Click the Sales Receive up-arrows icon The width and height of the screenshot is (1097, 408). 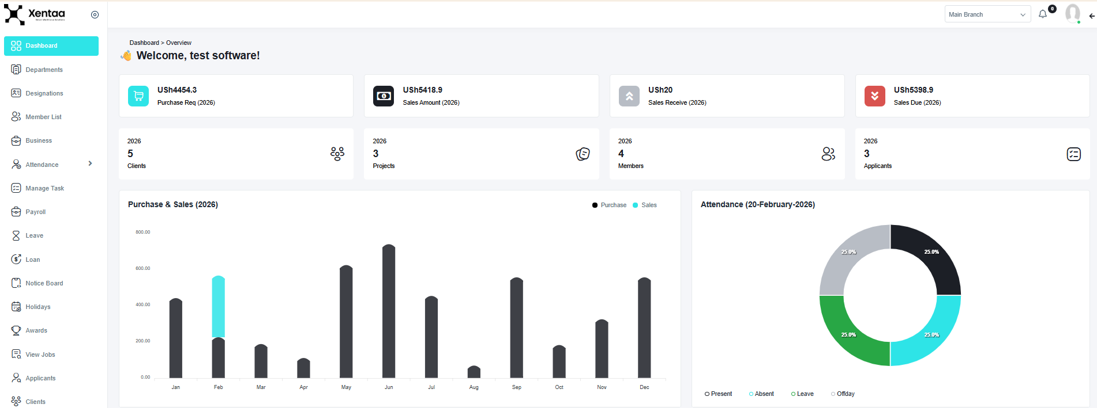pos(629,96)
